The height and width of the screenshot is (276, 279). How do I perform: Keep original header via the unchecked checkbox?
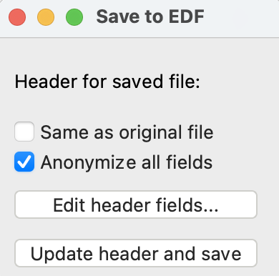pyautogui.click(x=24, y=132)
